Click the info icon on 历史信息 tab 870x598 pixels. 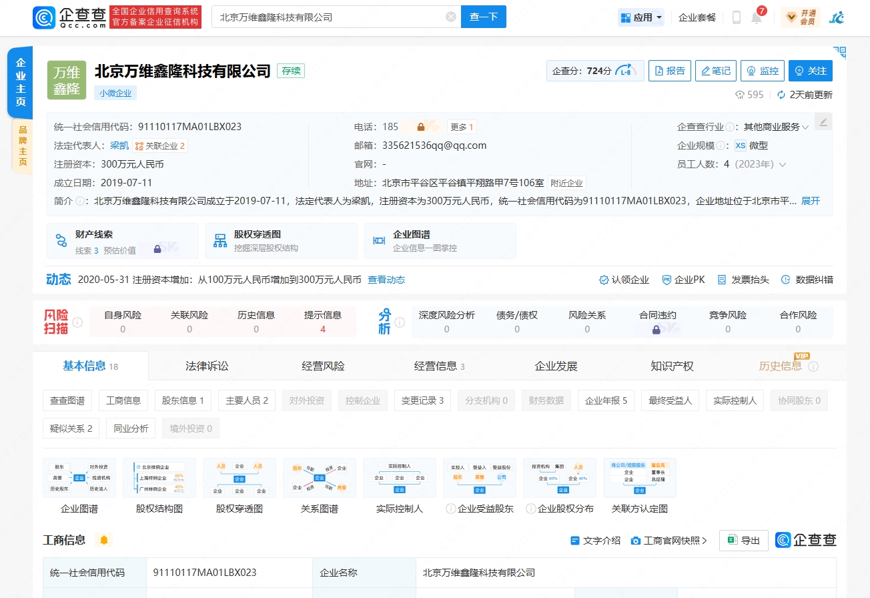(813, 366)
